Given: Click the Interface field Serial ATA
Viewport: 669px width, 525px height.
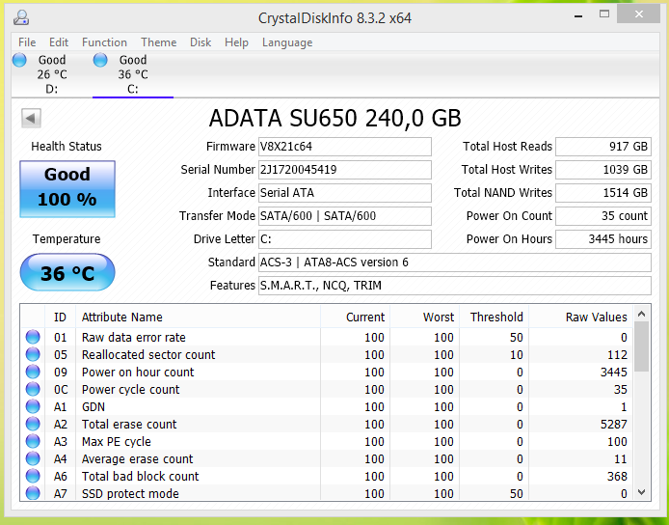Looking at the screenshot, I should (345, 193).
